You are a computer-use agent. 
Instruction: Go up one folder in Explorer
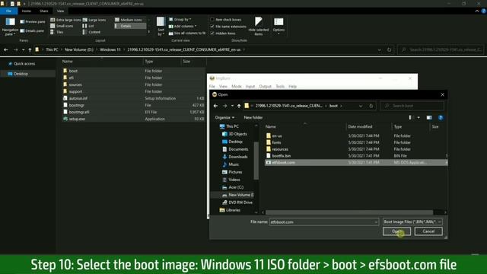30,49
